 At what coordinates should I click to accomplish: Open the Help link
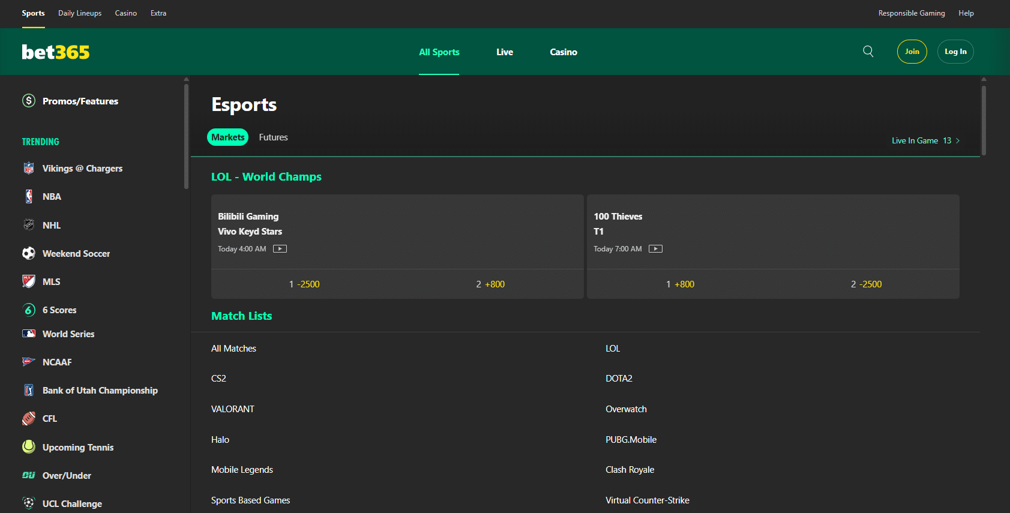[966, 13]
